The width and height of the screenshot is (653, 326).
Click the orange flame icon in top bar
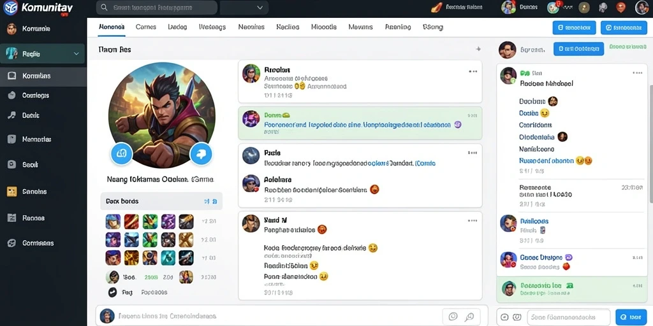436,7
